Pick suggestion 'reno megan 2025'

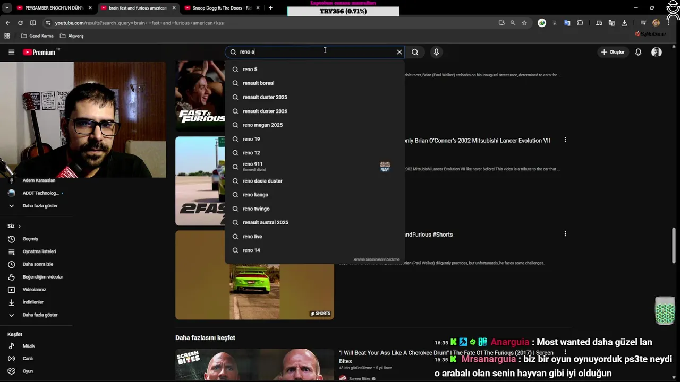[x=314, y=125]
